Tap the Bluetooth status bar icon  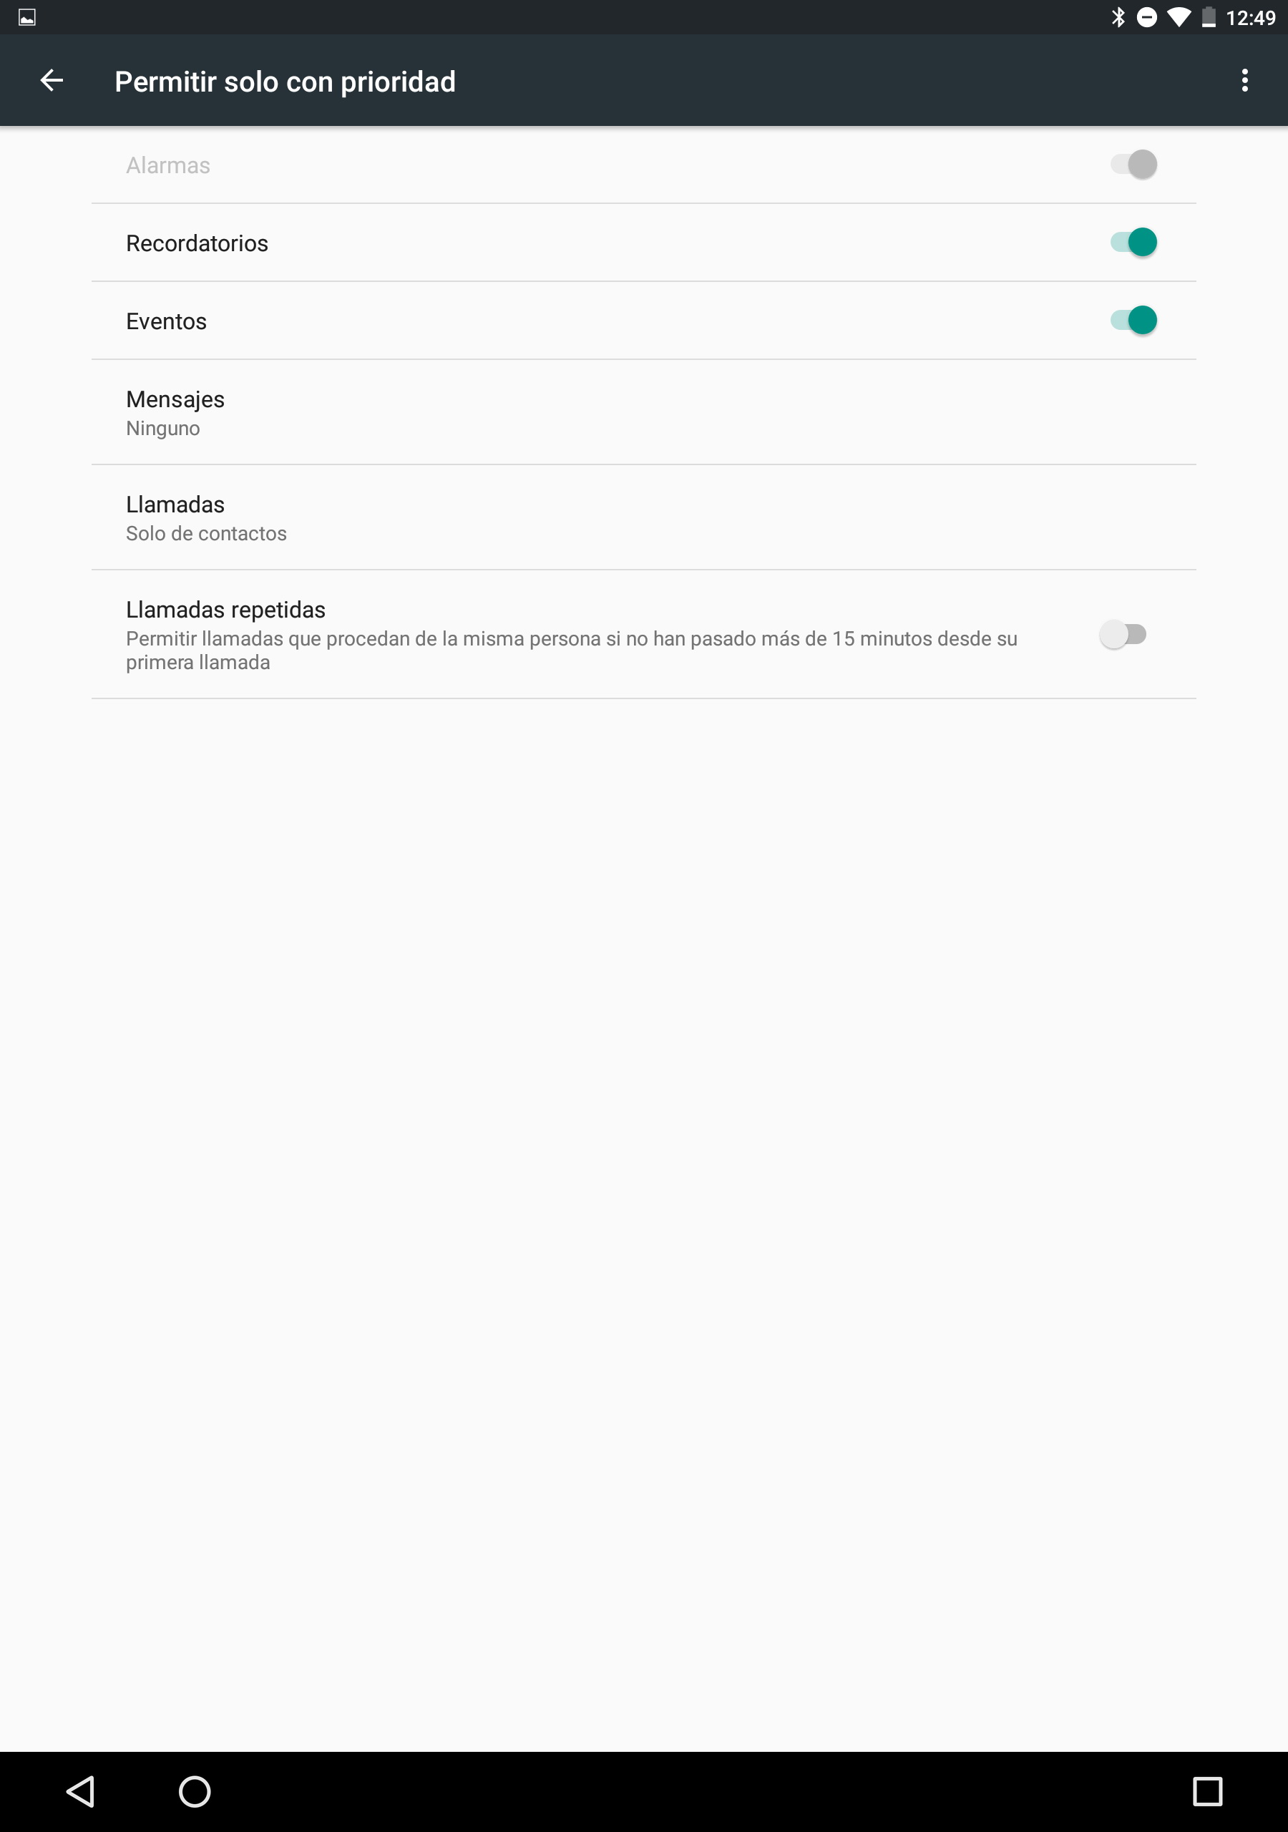[1118, 16]
